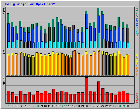Click day label 11 on the x-axis
This screenshot has width=140, height=109.
49,106
